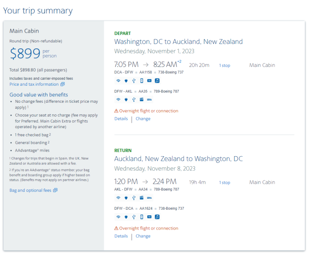This screenshot has width=309, height=253.
Task: Click the AAdvantage miles bullet
Action: tap(32, 150)
